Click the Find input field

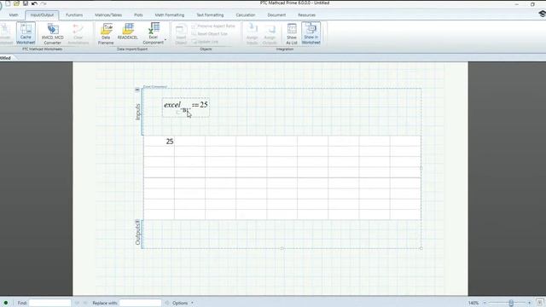click(x=49, y=303)
